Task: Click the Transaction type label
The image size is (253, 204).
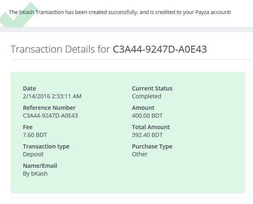Action: point(46,146)
